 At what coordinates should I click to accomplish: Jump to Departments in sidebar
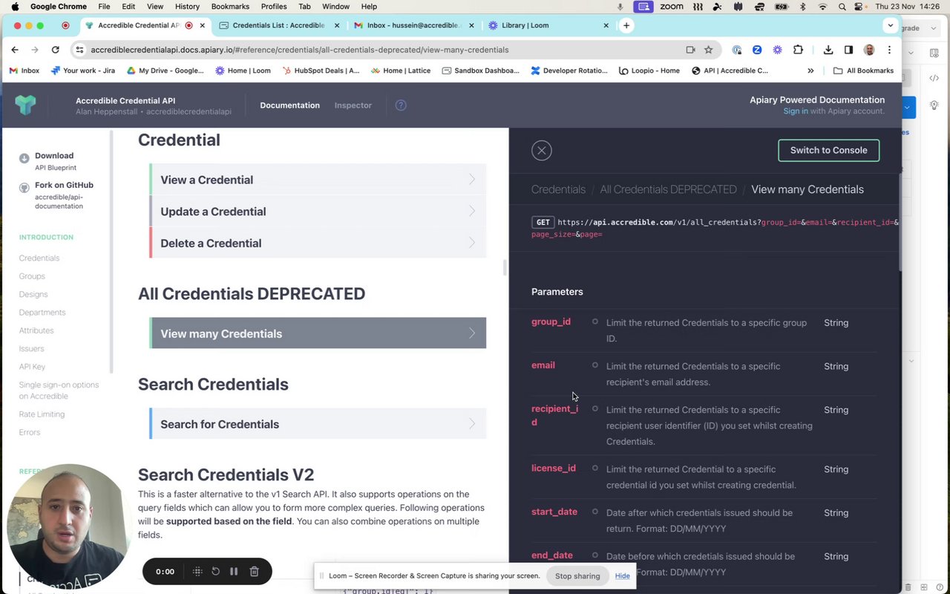pos(42,313)
